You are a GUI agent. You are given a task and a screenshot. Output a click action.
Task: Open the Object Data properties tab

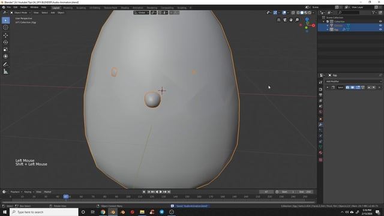(x=320, y=147)
